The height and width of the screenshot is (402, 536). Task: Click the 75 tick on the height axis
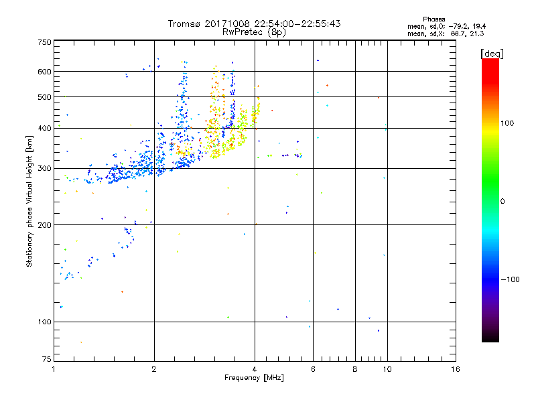point(46,362)
